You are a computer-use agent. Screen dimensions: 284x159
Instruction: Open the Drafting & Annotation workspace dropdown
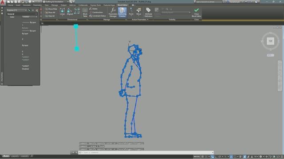(56, 2)
